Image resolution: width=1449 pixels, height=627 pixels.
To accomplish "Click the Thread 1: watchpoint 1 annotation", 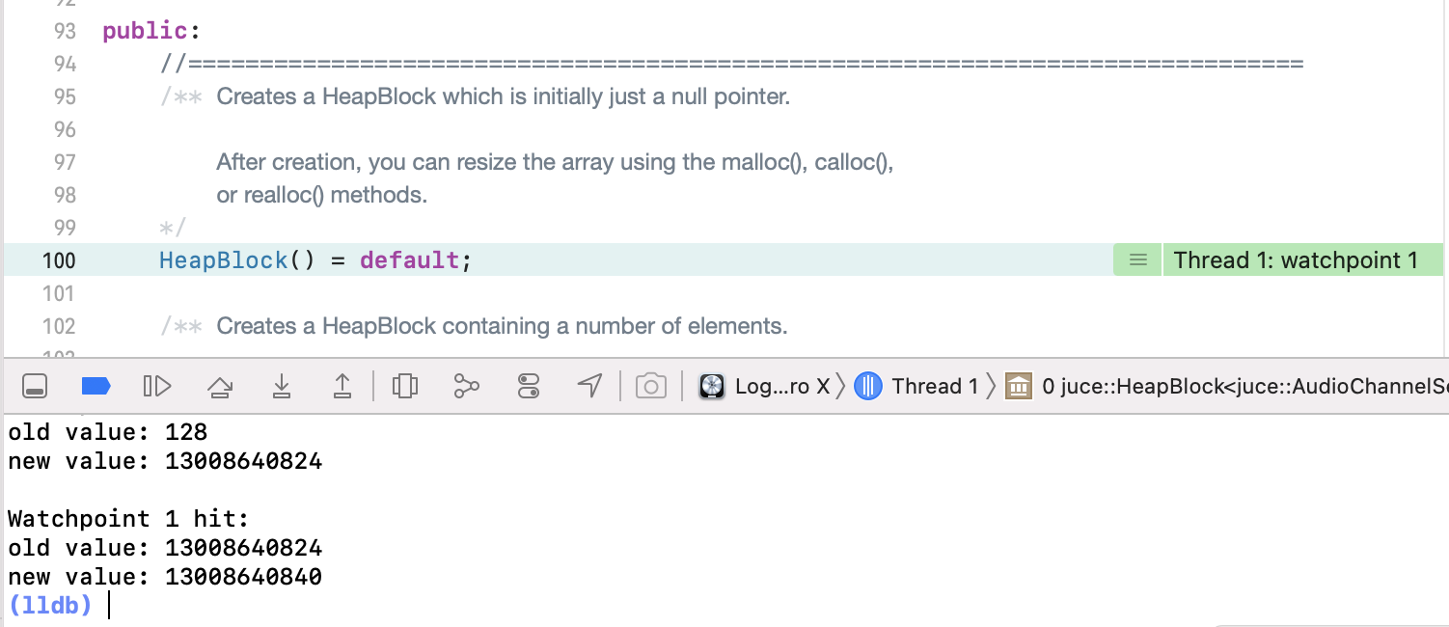I will click(1296, 260).
